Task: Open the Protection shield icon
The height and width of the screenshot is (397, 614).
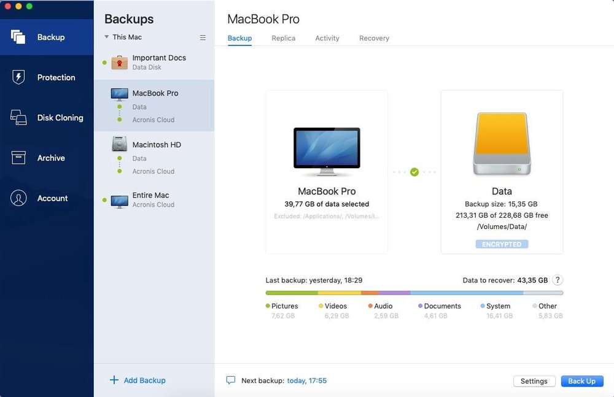Action: (18, 77)
